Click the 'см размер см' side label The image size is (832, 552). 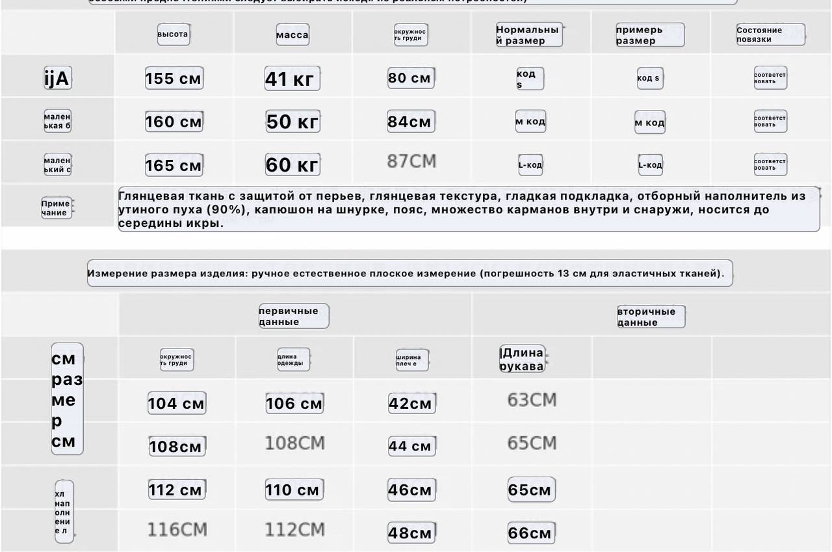click(67, 399)
